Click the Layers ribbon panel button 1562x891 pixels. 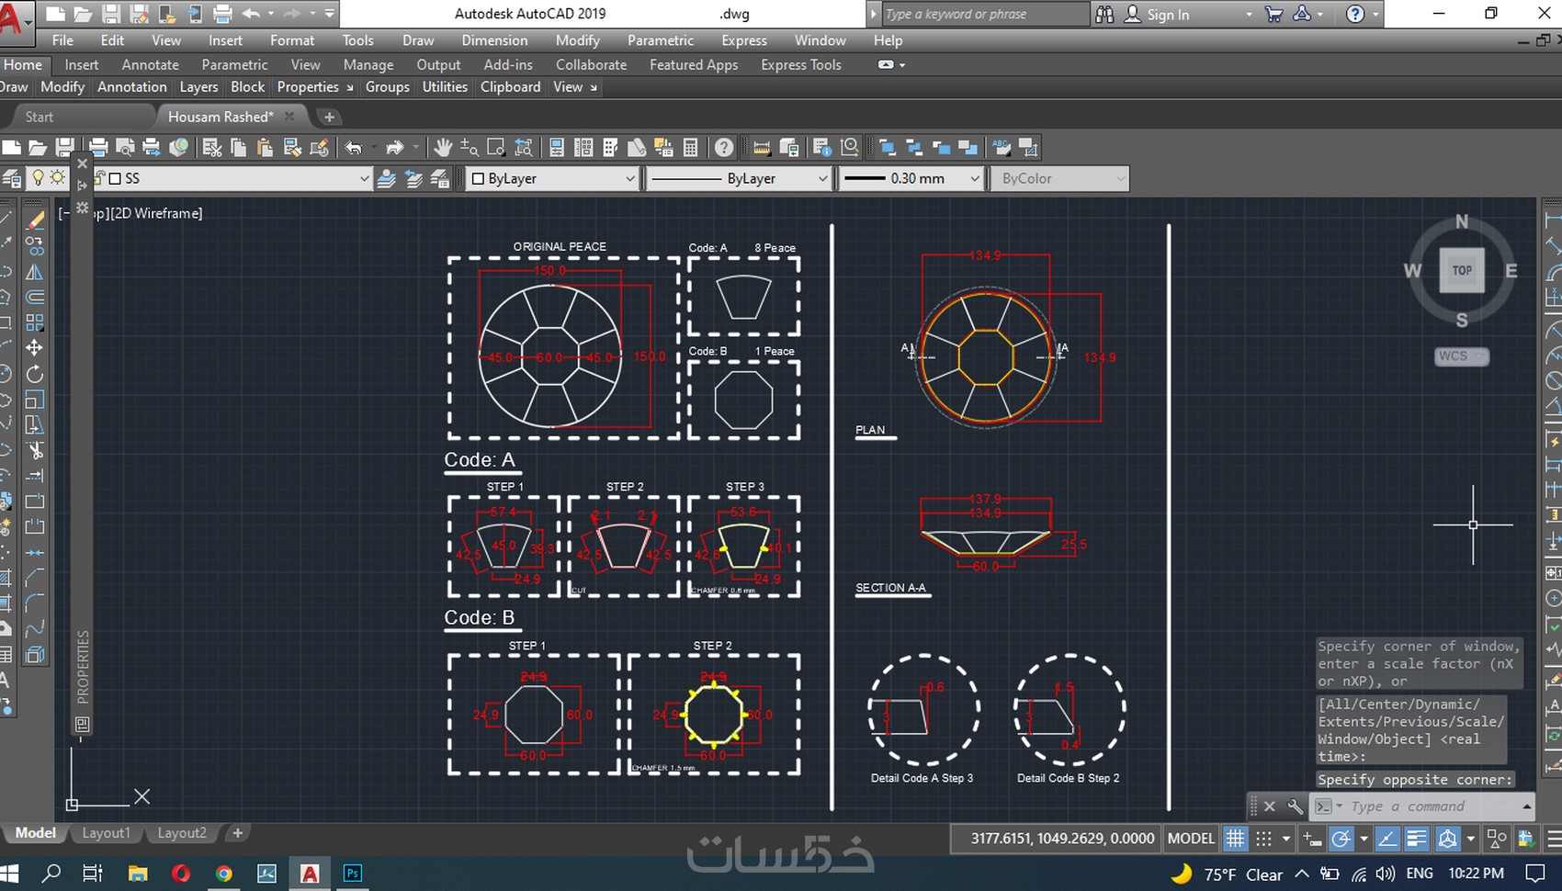coord(198,87)
